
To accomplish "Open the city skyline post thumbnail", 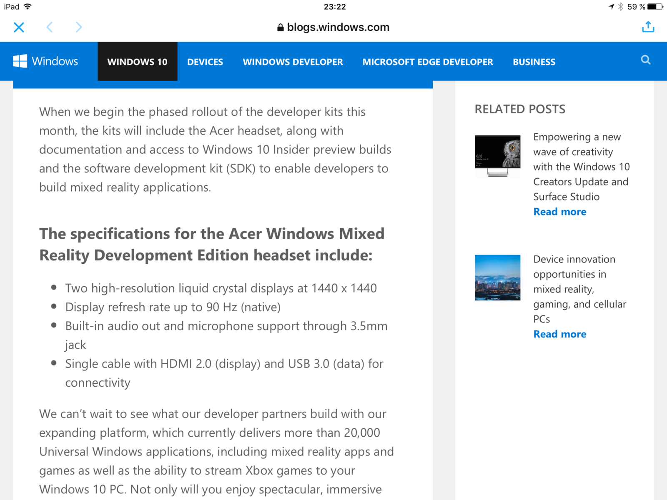I will (497, 277).
